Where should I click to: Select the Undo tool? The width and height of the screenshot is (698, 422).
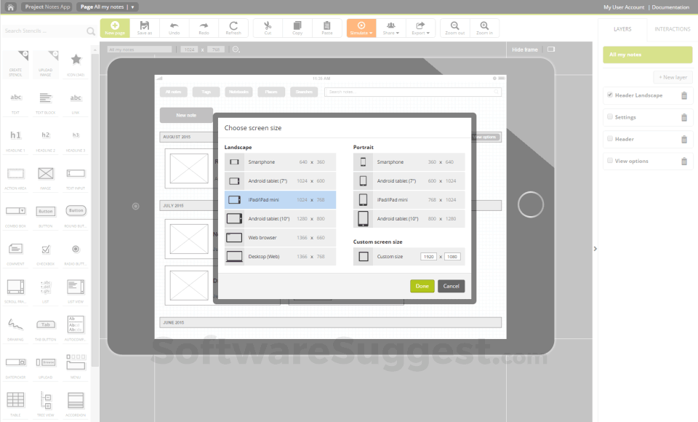point(174,28)
